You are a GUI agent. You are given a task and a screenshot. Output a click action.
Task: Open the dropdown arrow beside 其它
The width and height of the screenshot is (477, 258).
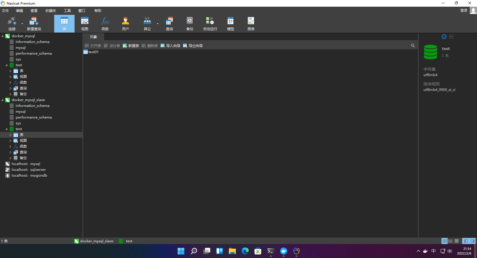click(158, 24)
